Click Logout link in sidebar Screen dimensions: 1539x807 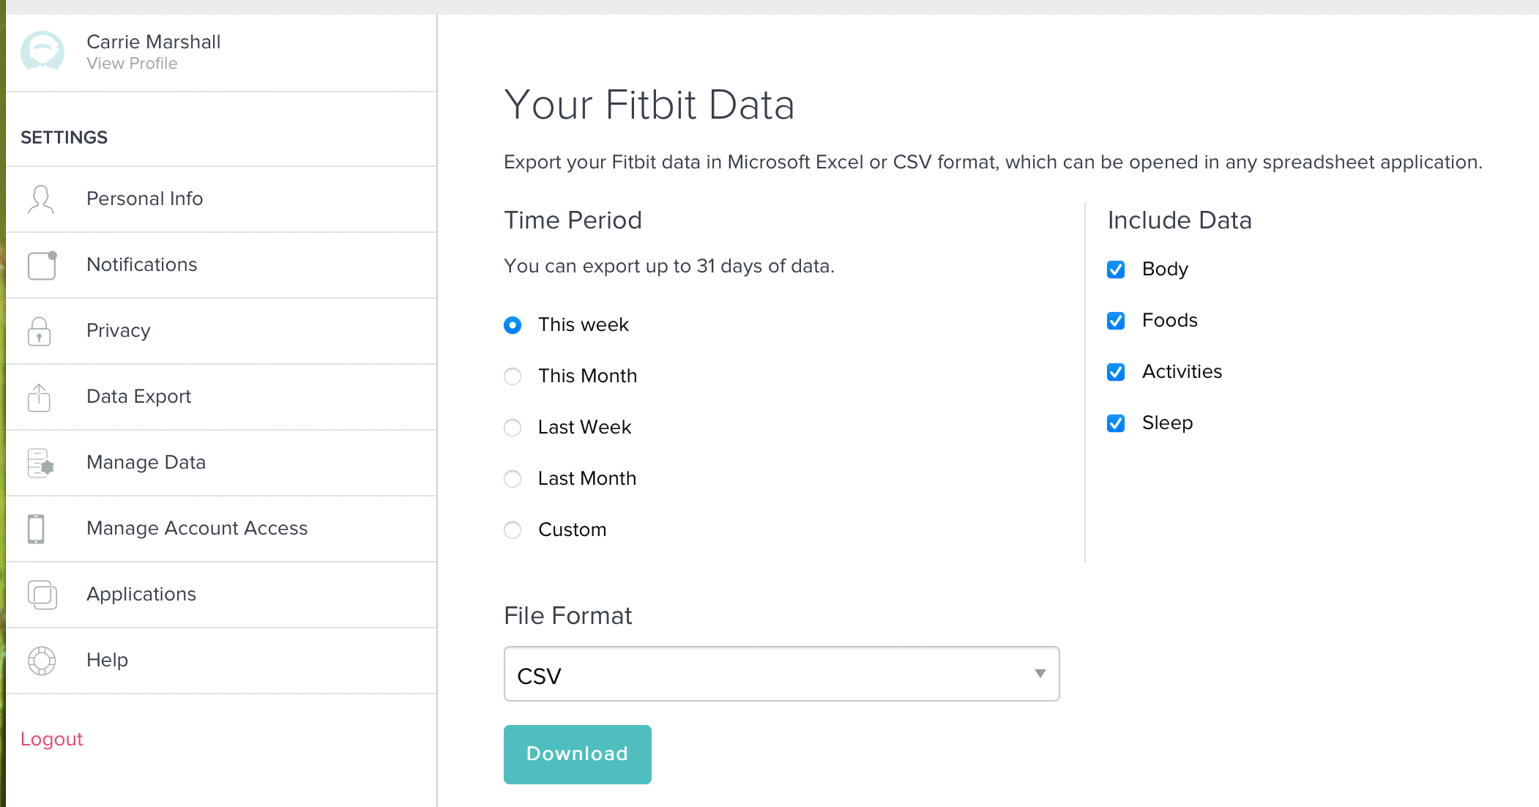[51, 739]
